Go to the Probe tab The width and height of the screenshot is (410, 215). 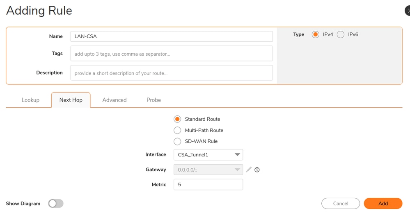(153, 100)
